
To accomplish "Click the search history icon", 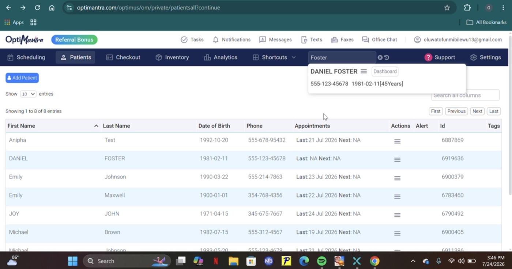I will 387,57.
